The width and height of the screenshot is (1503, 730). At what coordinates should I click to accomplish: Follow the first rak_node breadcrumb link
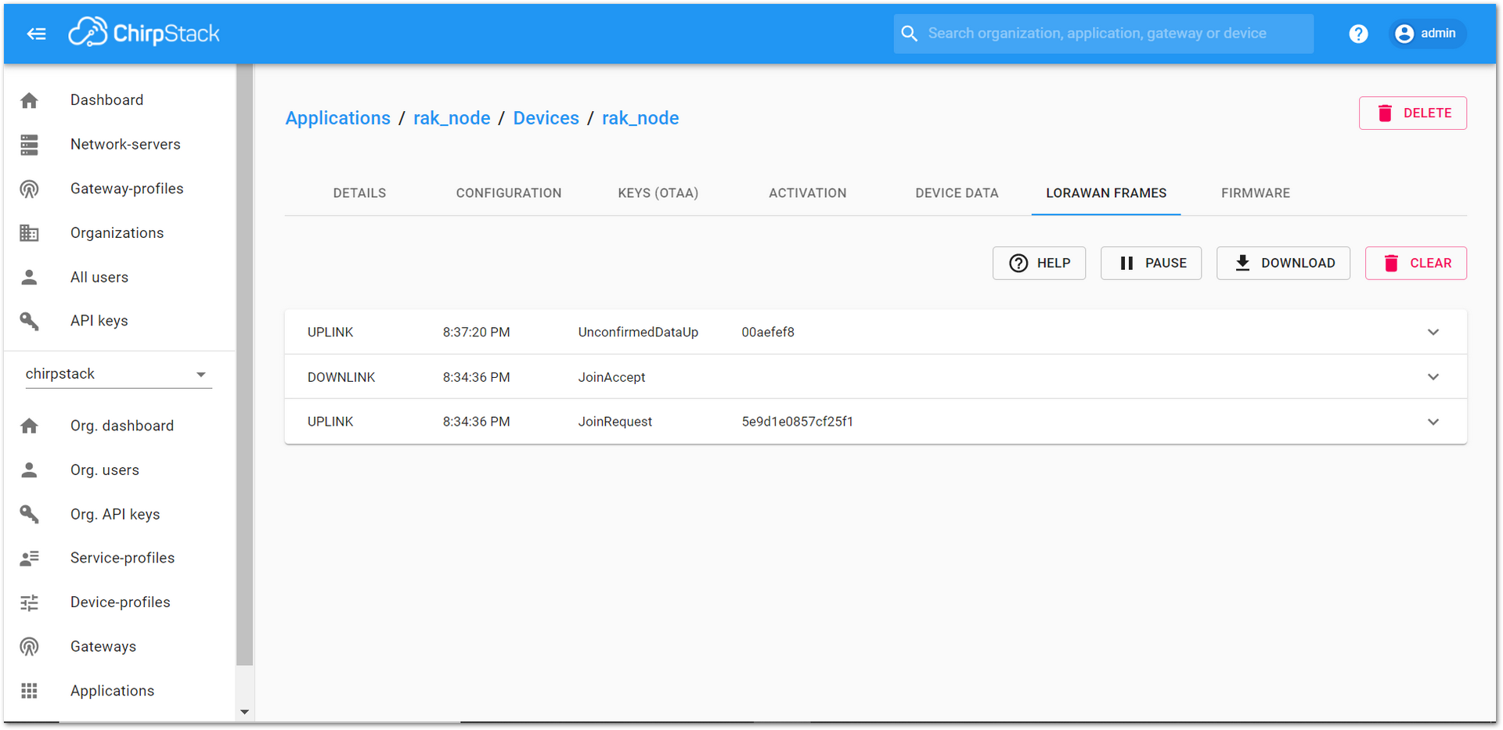pos(452,118)
